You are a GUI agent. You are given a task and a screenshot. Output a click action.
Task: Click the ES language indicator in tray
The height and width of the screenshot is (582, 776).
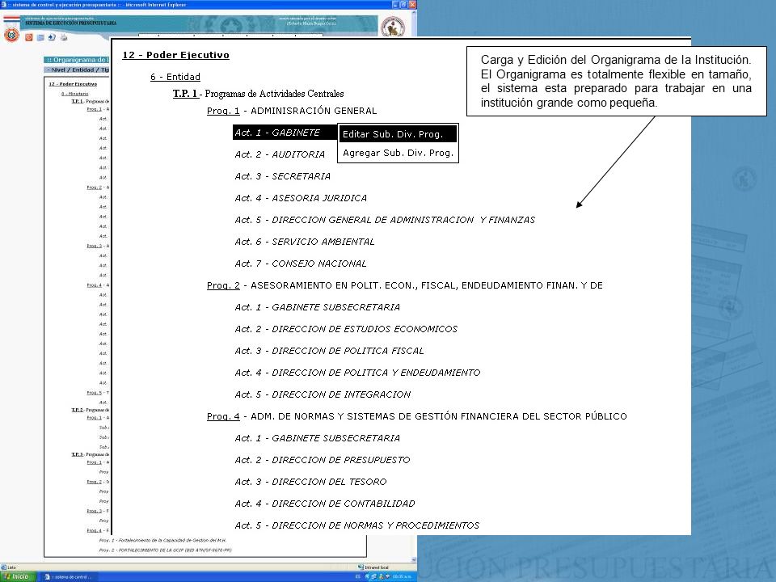(358, 577)
